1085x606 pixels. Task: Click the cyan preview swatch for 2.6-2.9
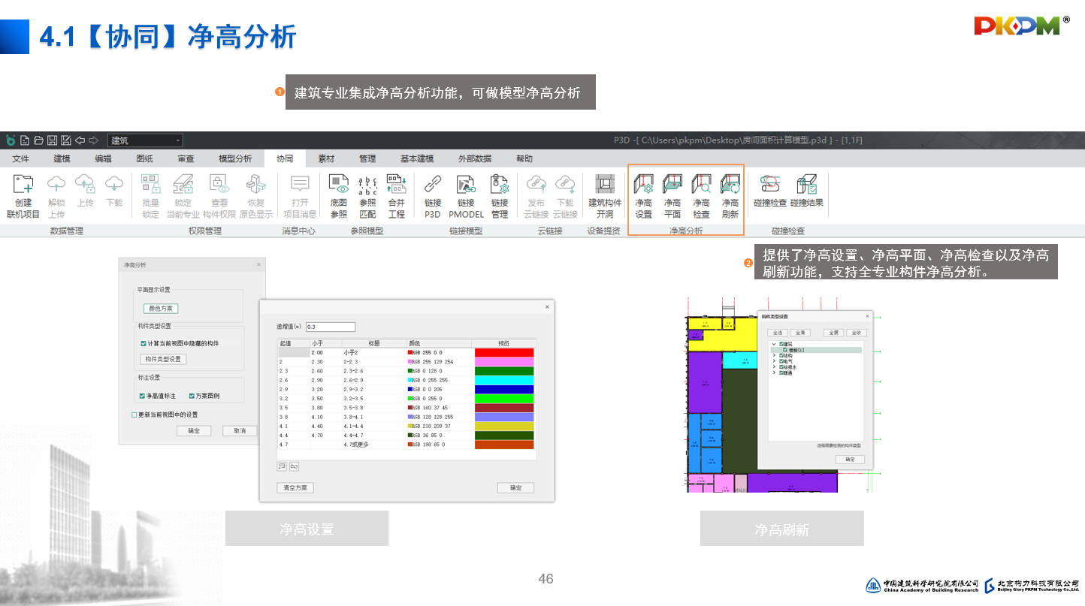click(x=504, y=380)
